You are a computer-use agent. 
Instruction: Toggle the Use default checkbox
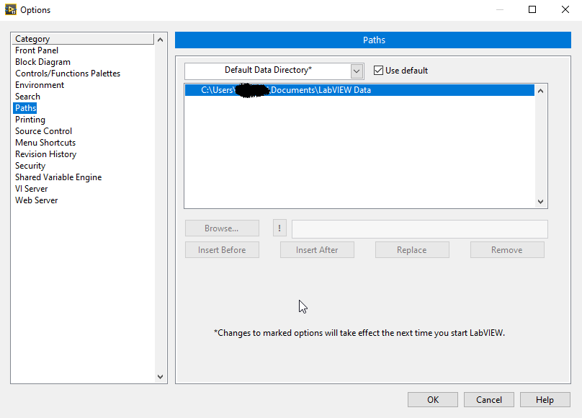point(378,70)
